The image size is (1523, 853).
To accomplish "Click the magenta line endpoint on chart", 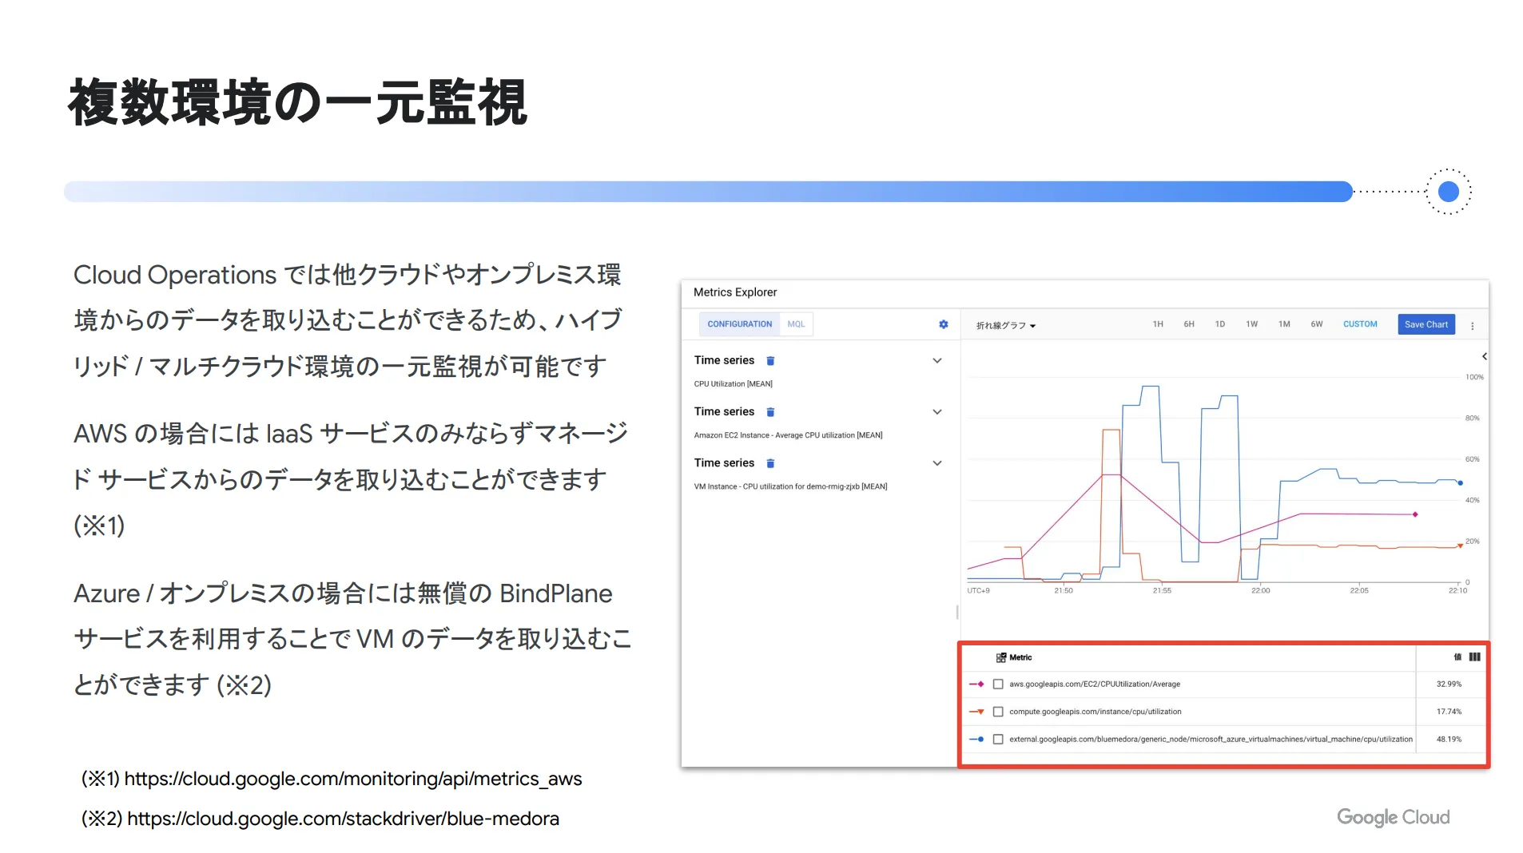I will [x=1414, y=514].
